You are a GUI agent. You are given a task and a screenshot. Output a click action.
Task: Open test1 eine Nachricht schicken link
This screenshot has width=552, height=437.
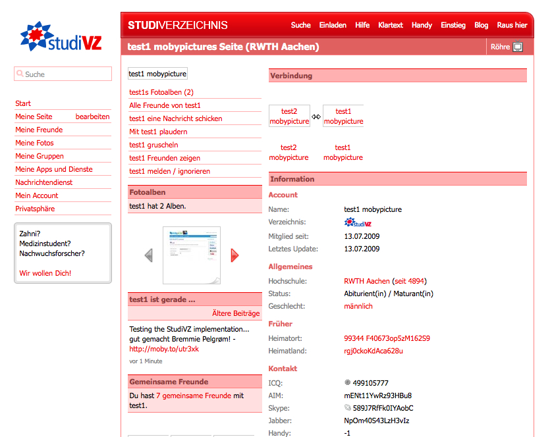coord(176,118)
